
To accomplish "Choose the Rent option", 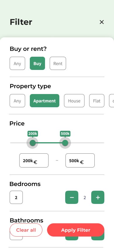I will coord(58,63).
